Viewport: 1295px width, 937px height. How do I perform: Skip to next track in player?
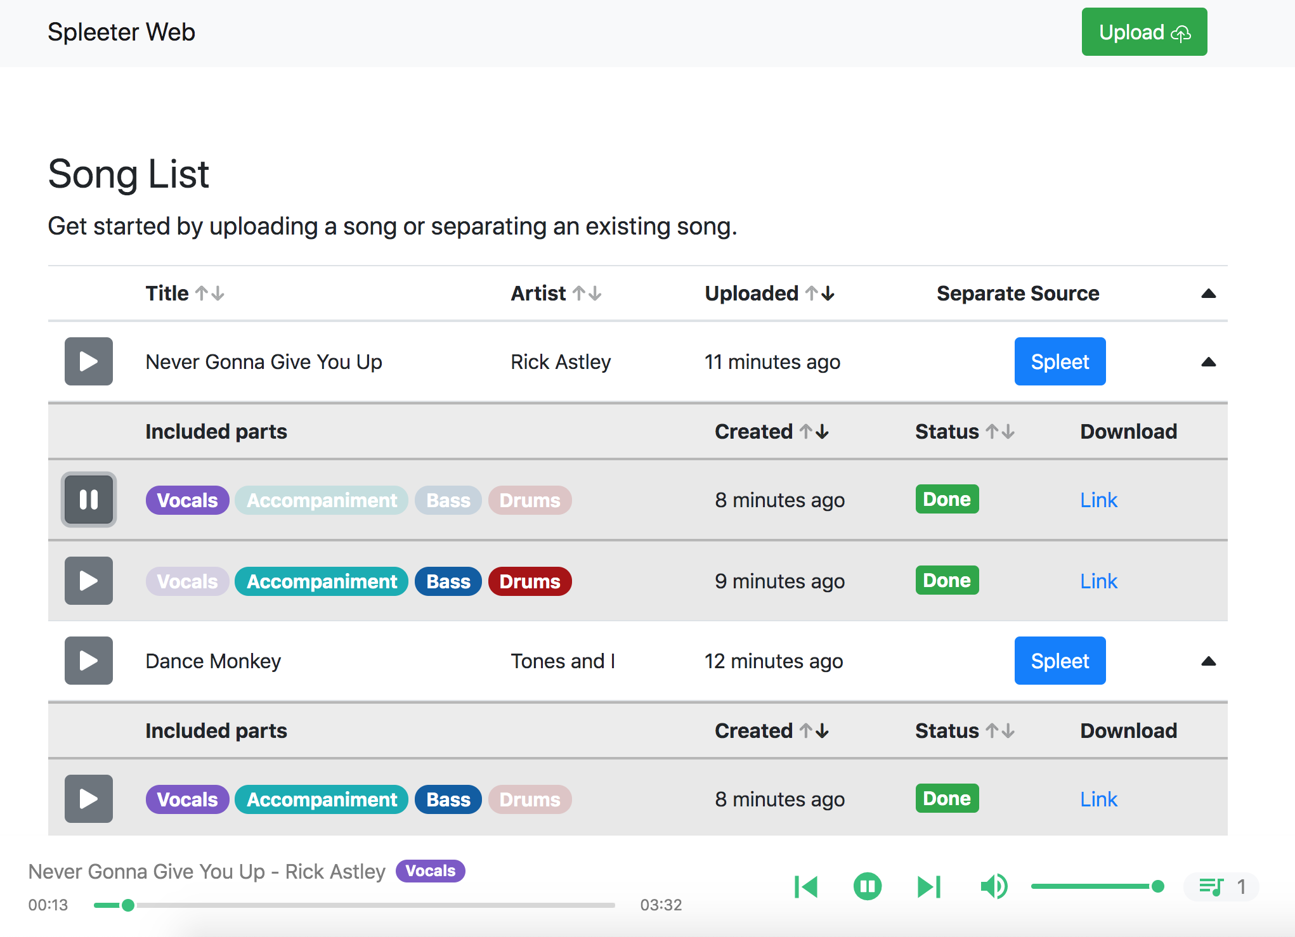coord(928,886)
